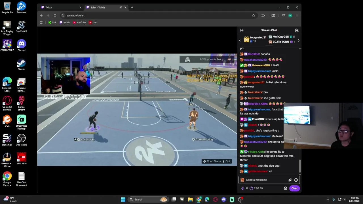The width and height of the screenshot is (363, 204).
Task: Click the Twitch stream video player
Action: coord(137,110)
